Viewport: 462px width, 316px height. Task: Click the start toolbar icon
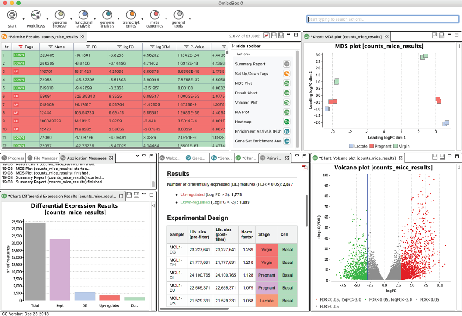12,15
